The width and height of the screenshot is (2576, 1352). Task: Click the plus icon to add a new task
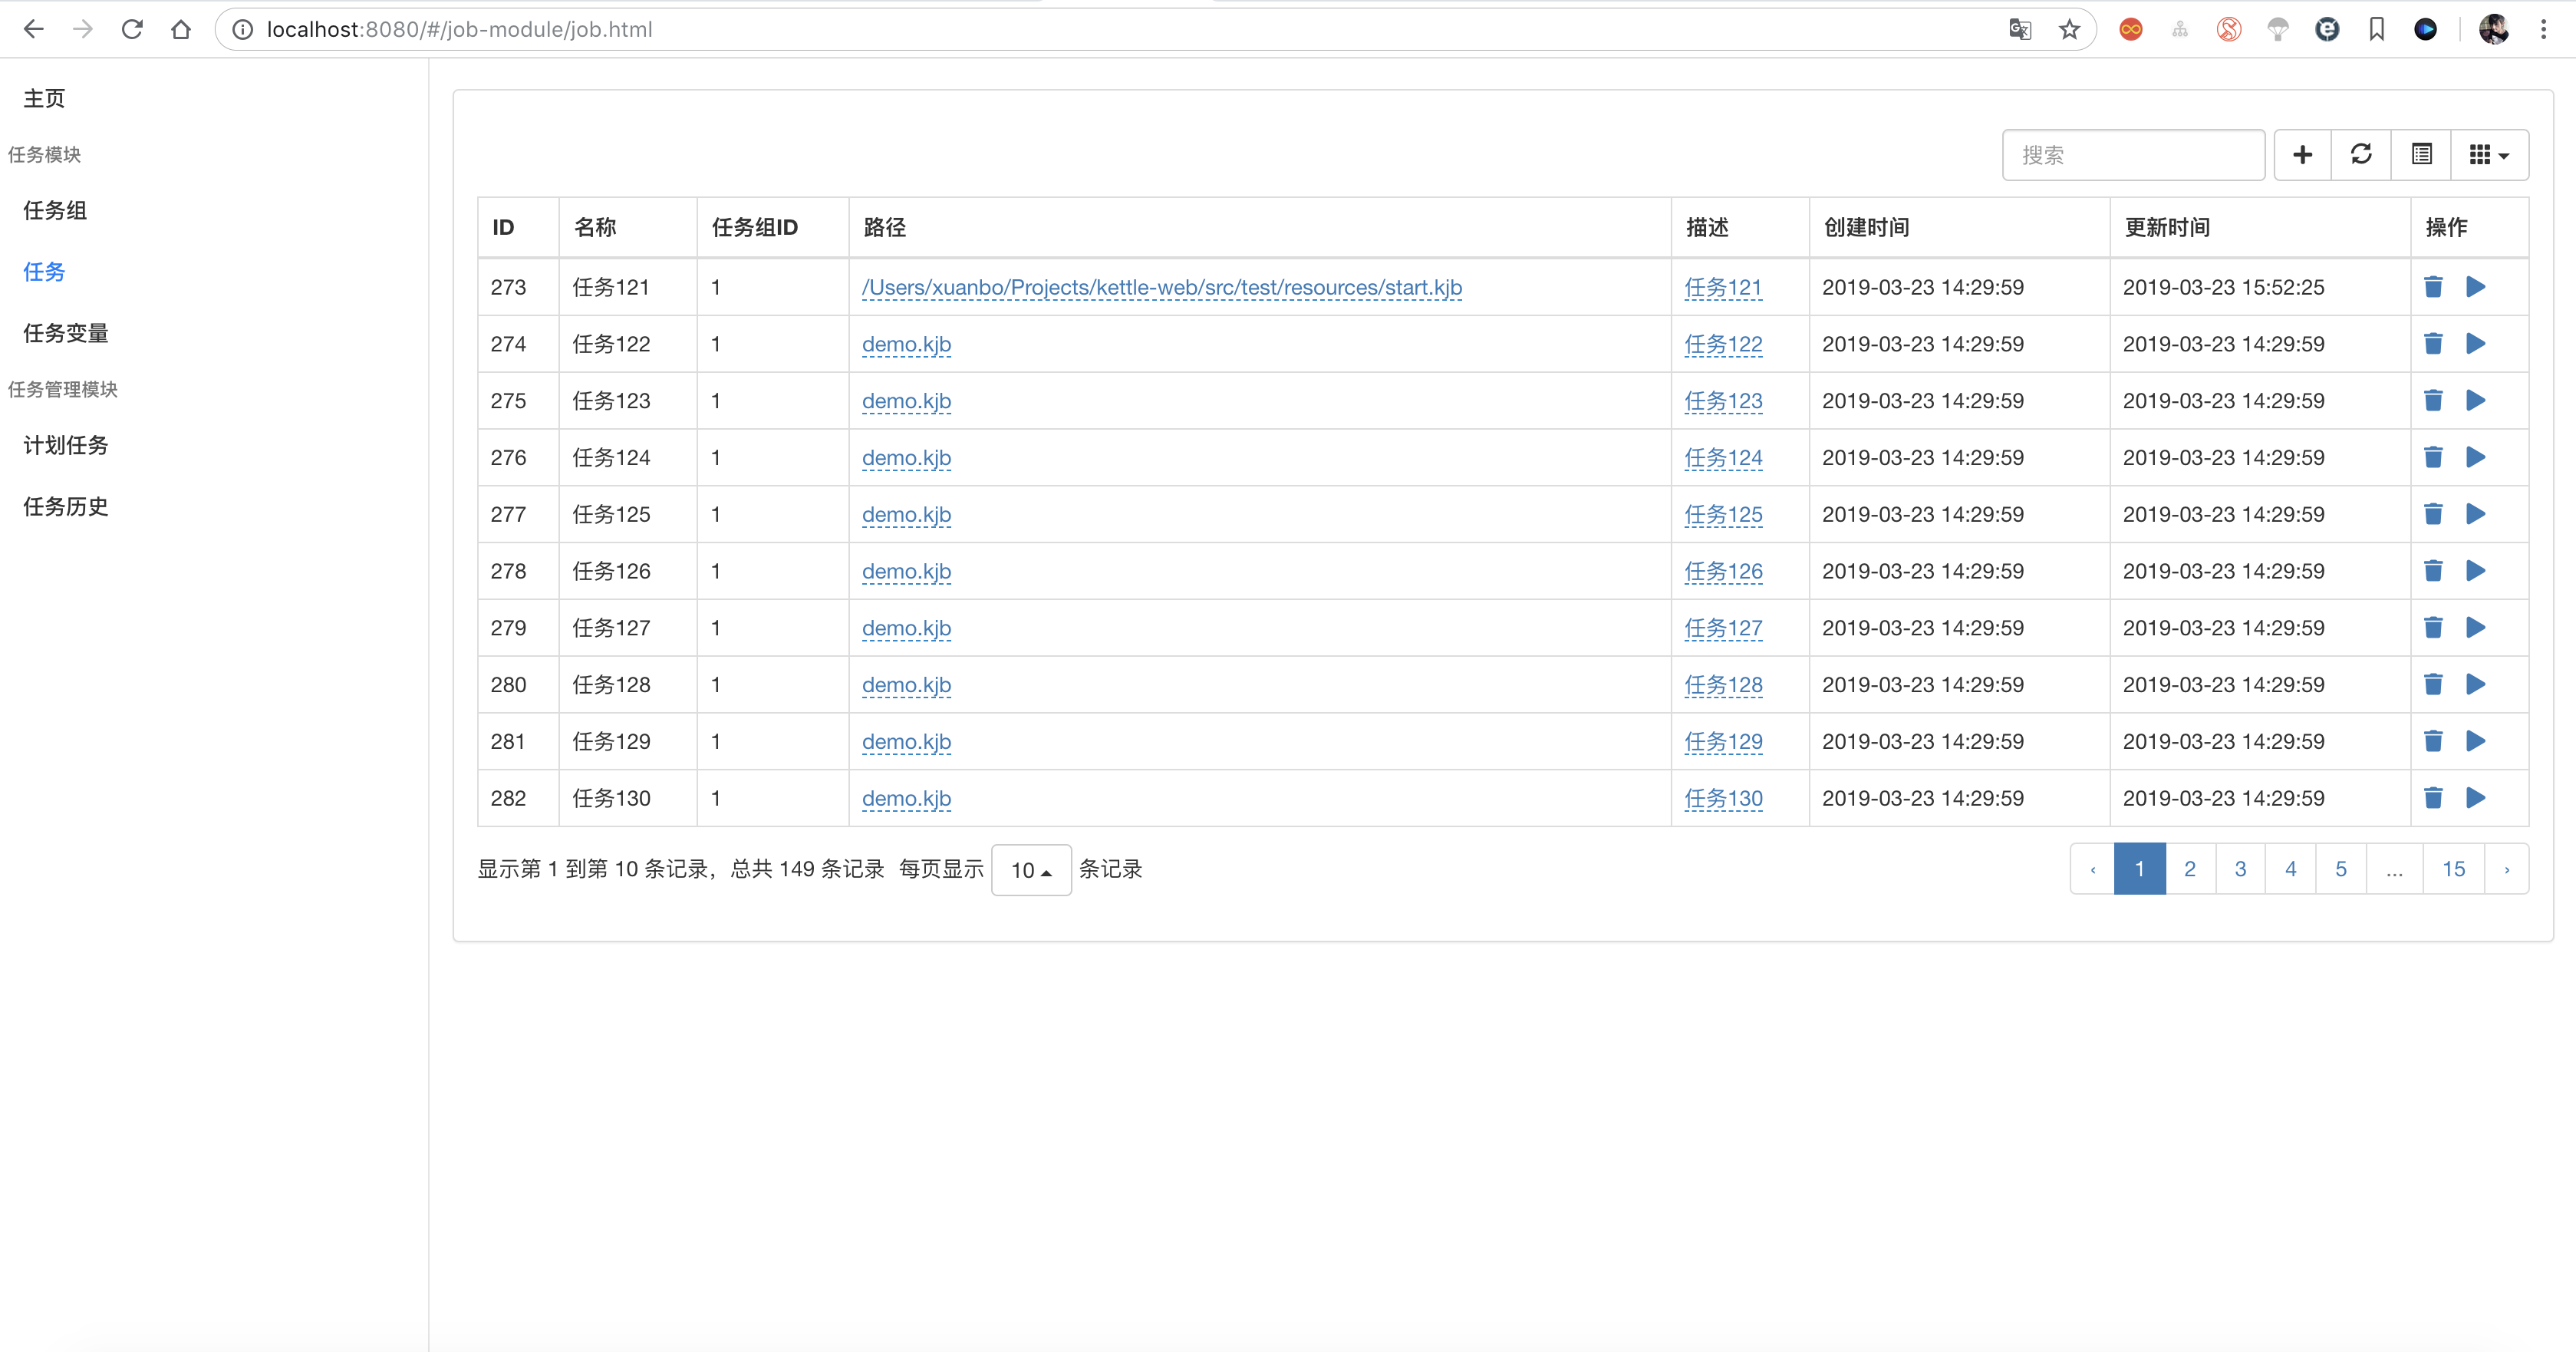pyautogui.click(x=2302, y=155)
